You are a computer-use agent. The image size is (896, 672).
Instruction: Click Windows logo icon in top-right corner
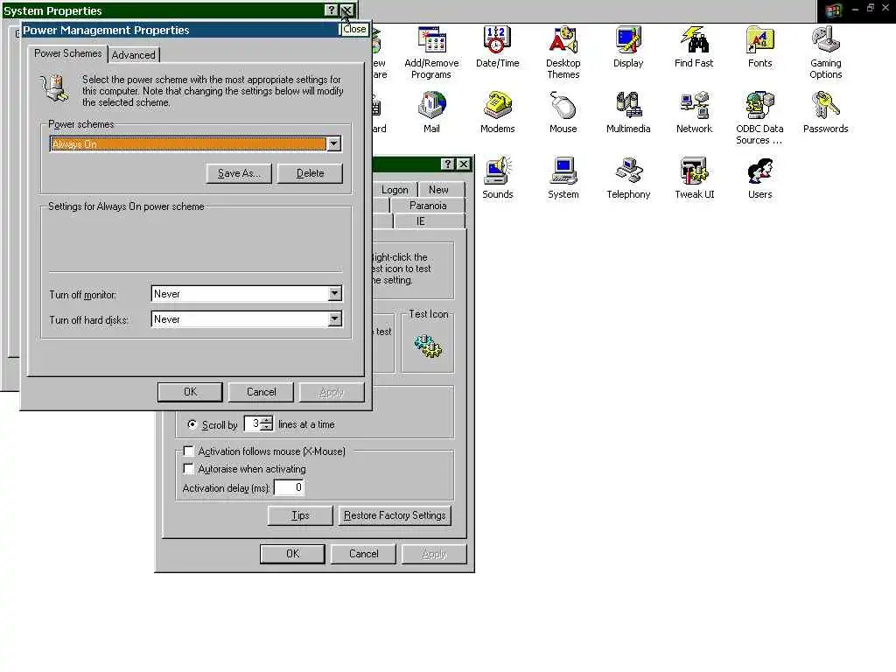pos(833,10)
